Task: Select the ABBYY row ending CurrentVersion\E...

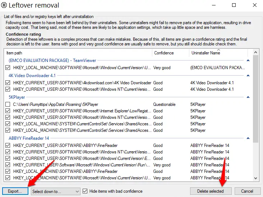Action: pos(126,158)
